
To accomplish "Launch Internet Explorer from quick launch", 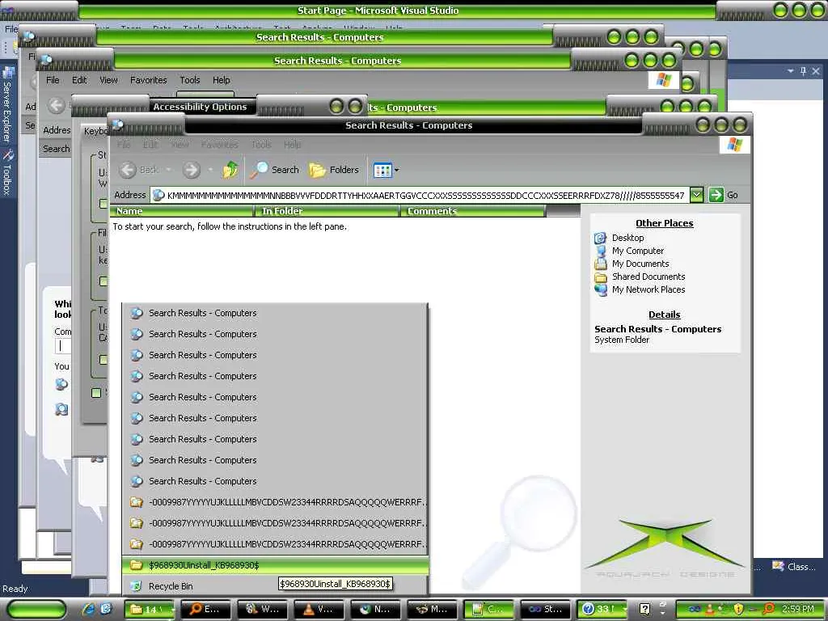I will pos(89,610).
